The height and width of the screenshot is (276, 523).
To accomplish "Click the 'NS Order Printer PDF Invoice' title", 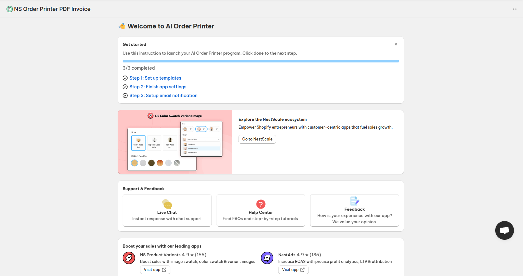I will [52, 9].
